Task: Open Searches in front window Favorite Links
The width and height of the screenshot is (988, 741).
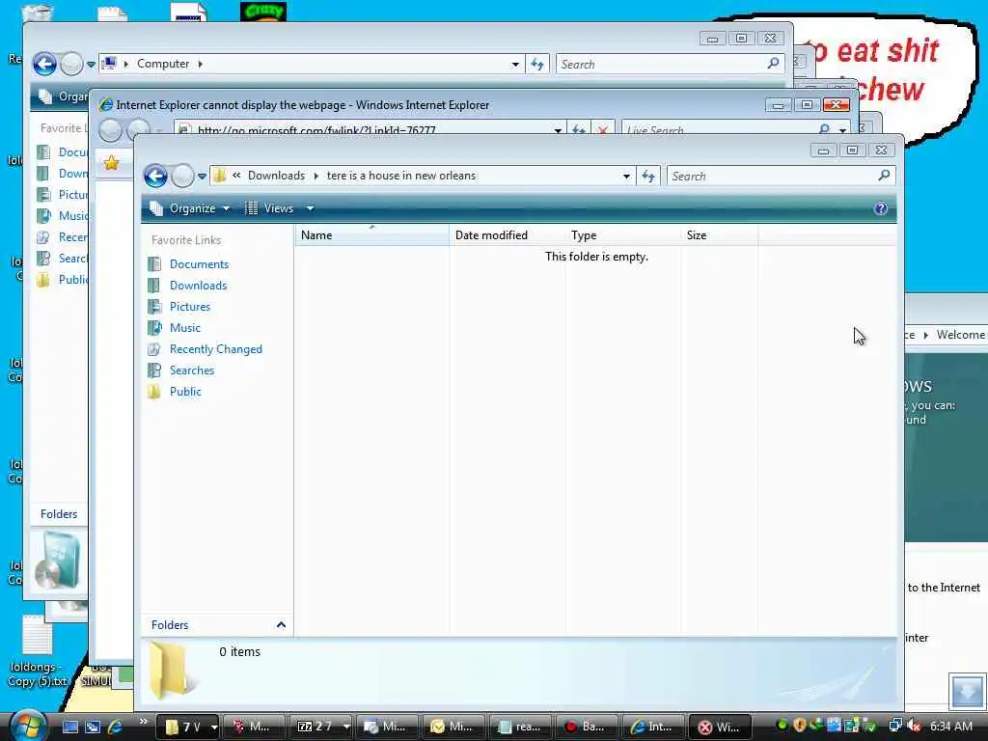Action: [x=192, y=370]
